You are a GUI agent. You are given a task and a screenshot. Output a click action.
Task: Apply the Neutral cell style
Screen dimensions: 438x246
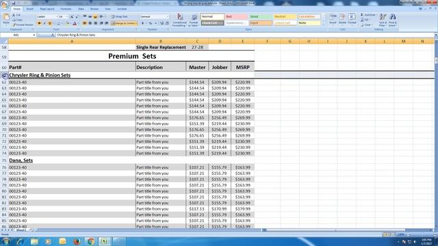[x=285, y=16]
